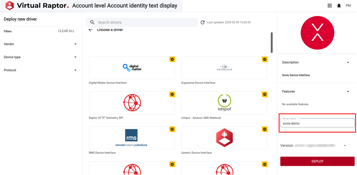Select Deploy new driver in the sidebar
This screenshot has width=357, height=175.
tap(20, 19)
